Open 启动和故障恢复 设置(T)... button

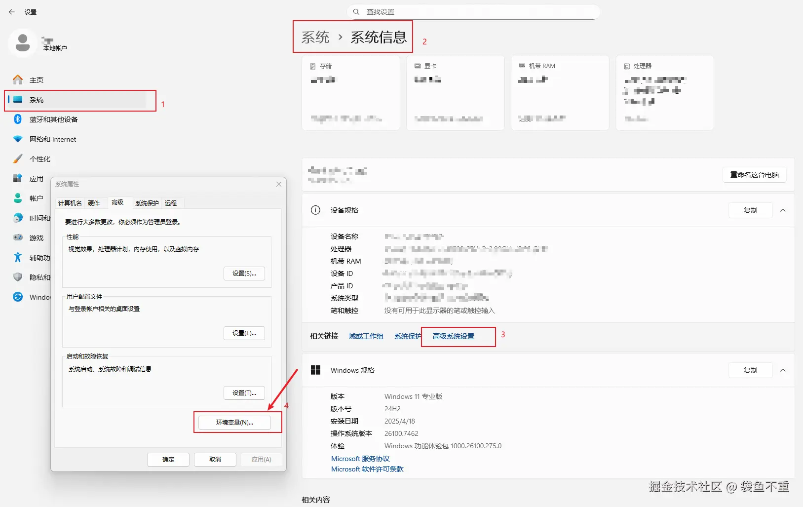pos(244,393)
